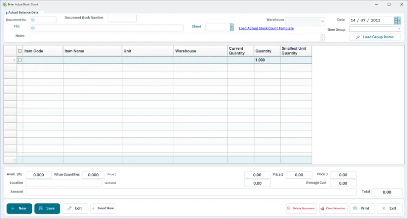
Task: Click the Avail. Qty value field
Action: click(39, 175)
